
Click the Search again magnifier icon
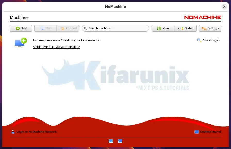coord(199,40)
